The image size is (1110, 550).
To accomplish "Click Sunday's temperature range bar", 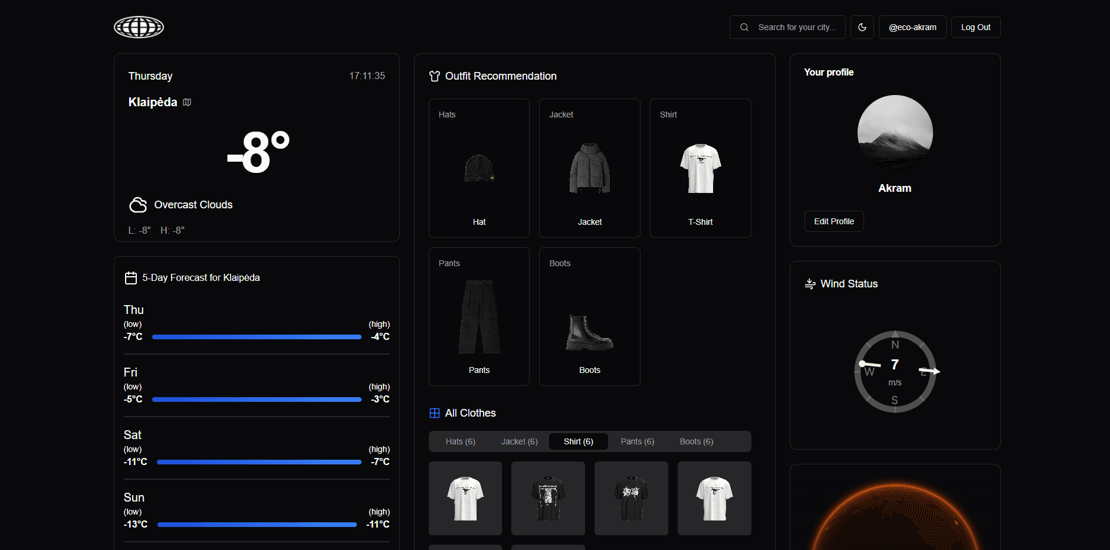I will coord(257,525).
